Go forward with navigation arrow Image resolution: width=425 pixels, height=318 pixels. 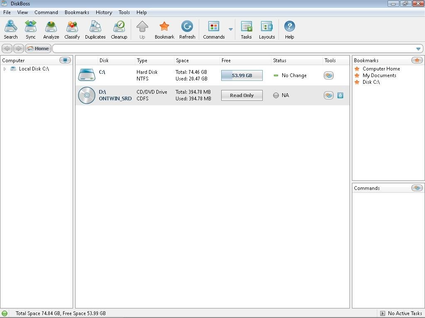coord(18,49)
